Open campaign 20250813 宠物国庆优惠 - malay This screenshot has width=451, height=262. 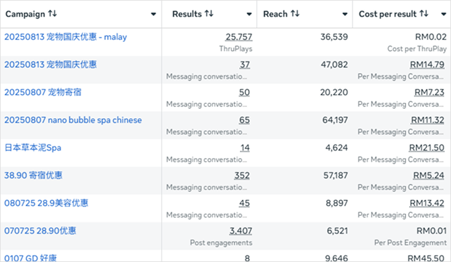(x=66, y=37)
